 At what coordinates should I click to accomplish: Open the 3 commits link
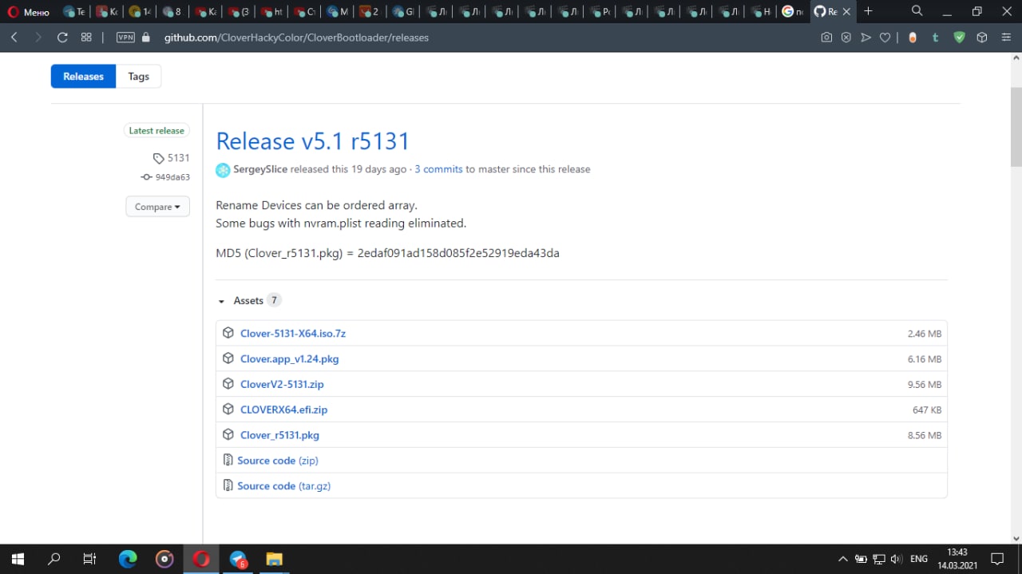pyautogui.click(x=438, y=169)
